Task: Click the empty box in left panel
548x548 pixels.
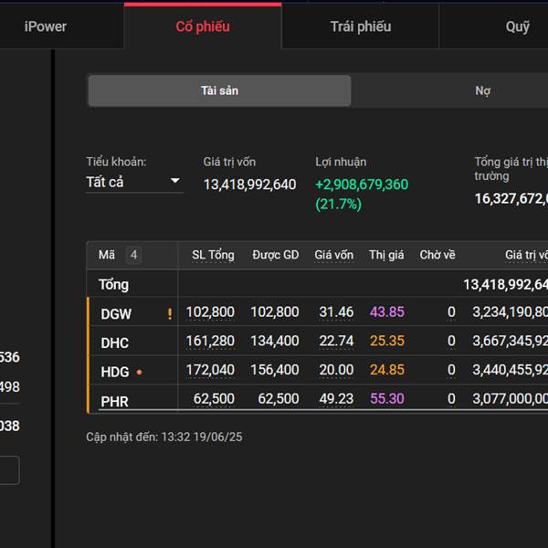Action: click(x=9, y=469)
